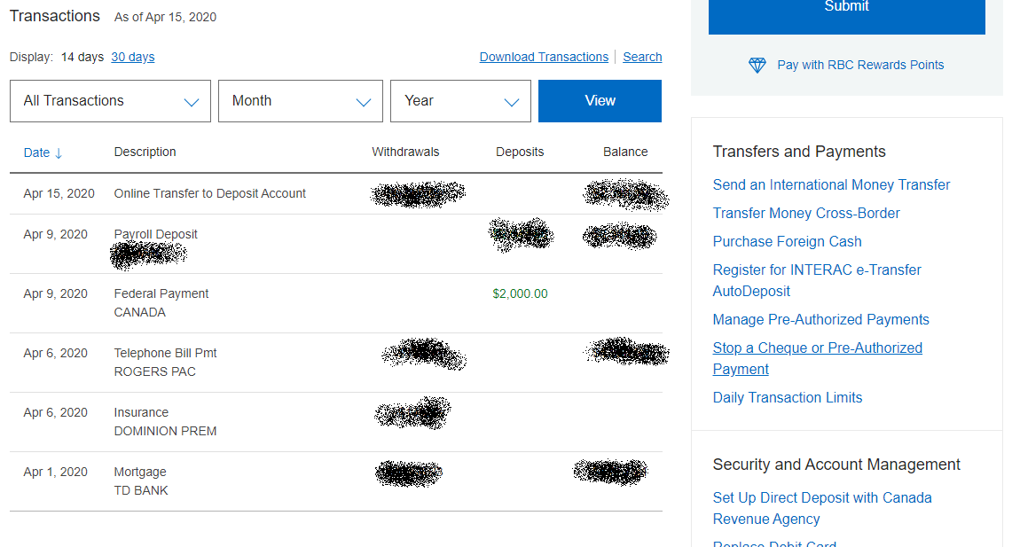Open Register for INTERAC e-Transfer AutoDeposit
1020x547 pixels.
817,280
